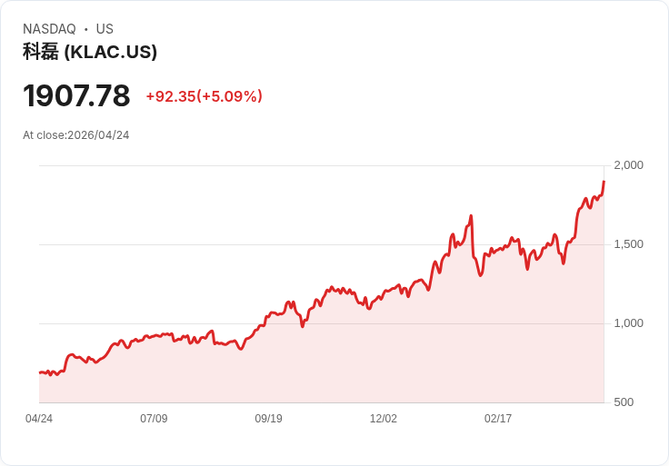
Task: Select the 12/02 date on x-axis
Action: (x=384, y=419)
